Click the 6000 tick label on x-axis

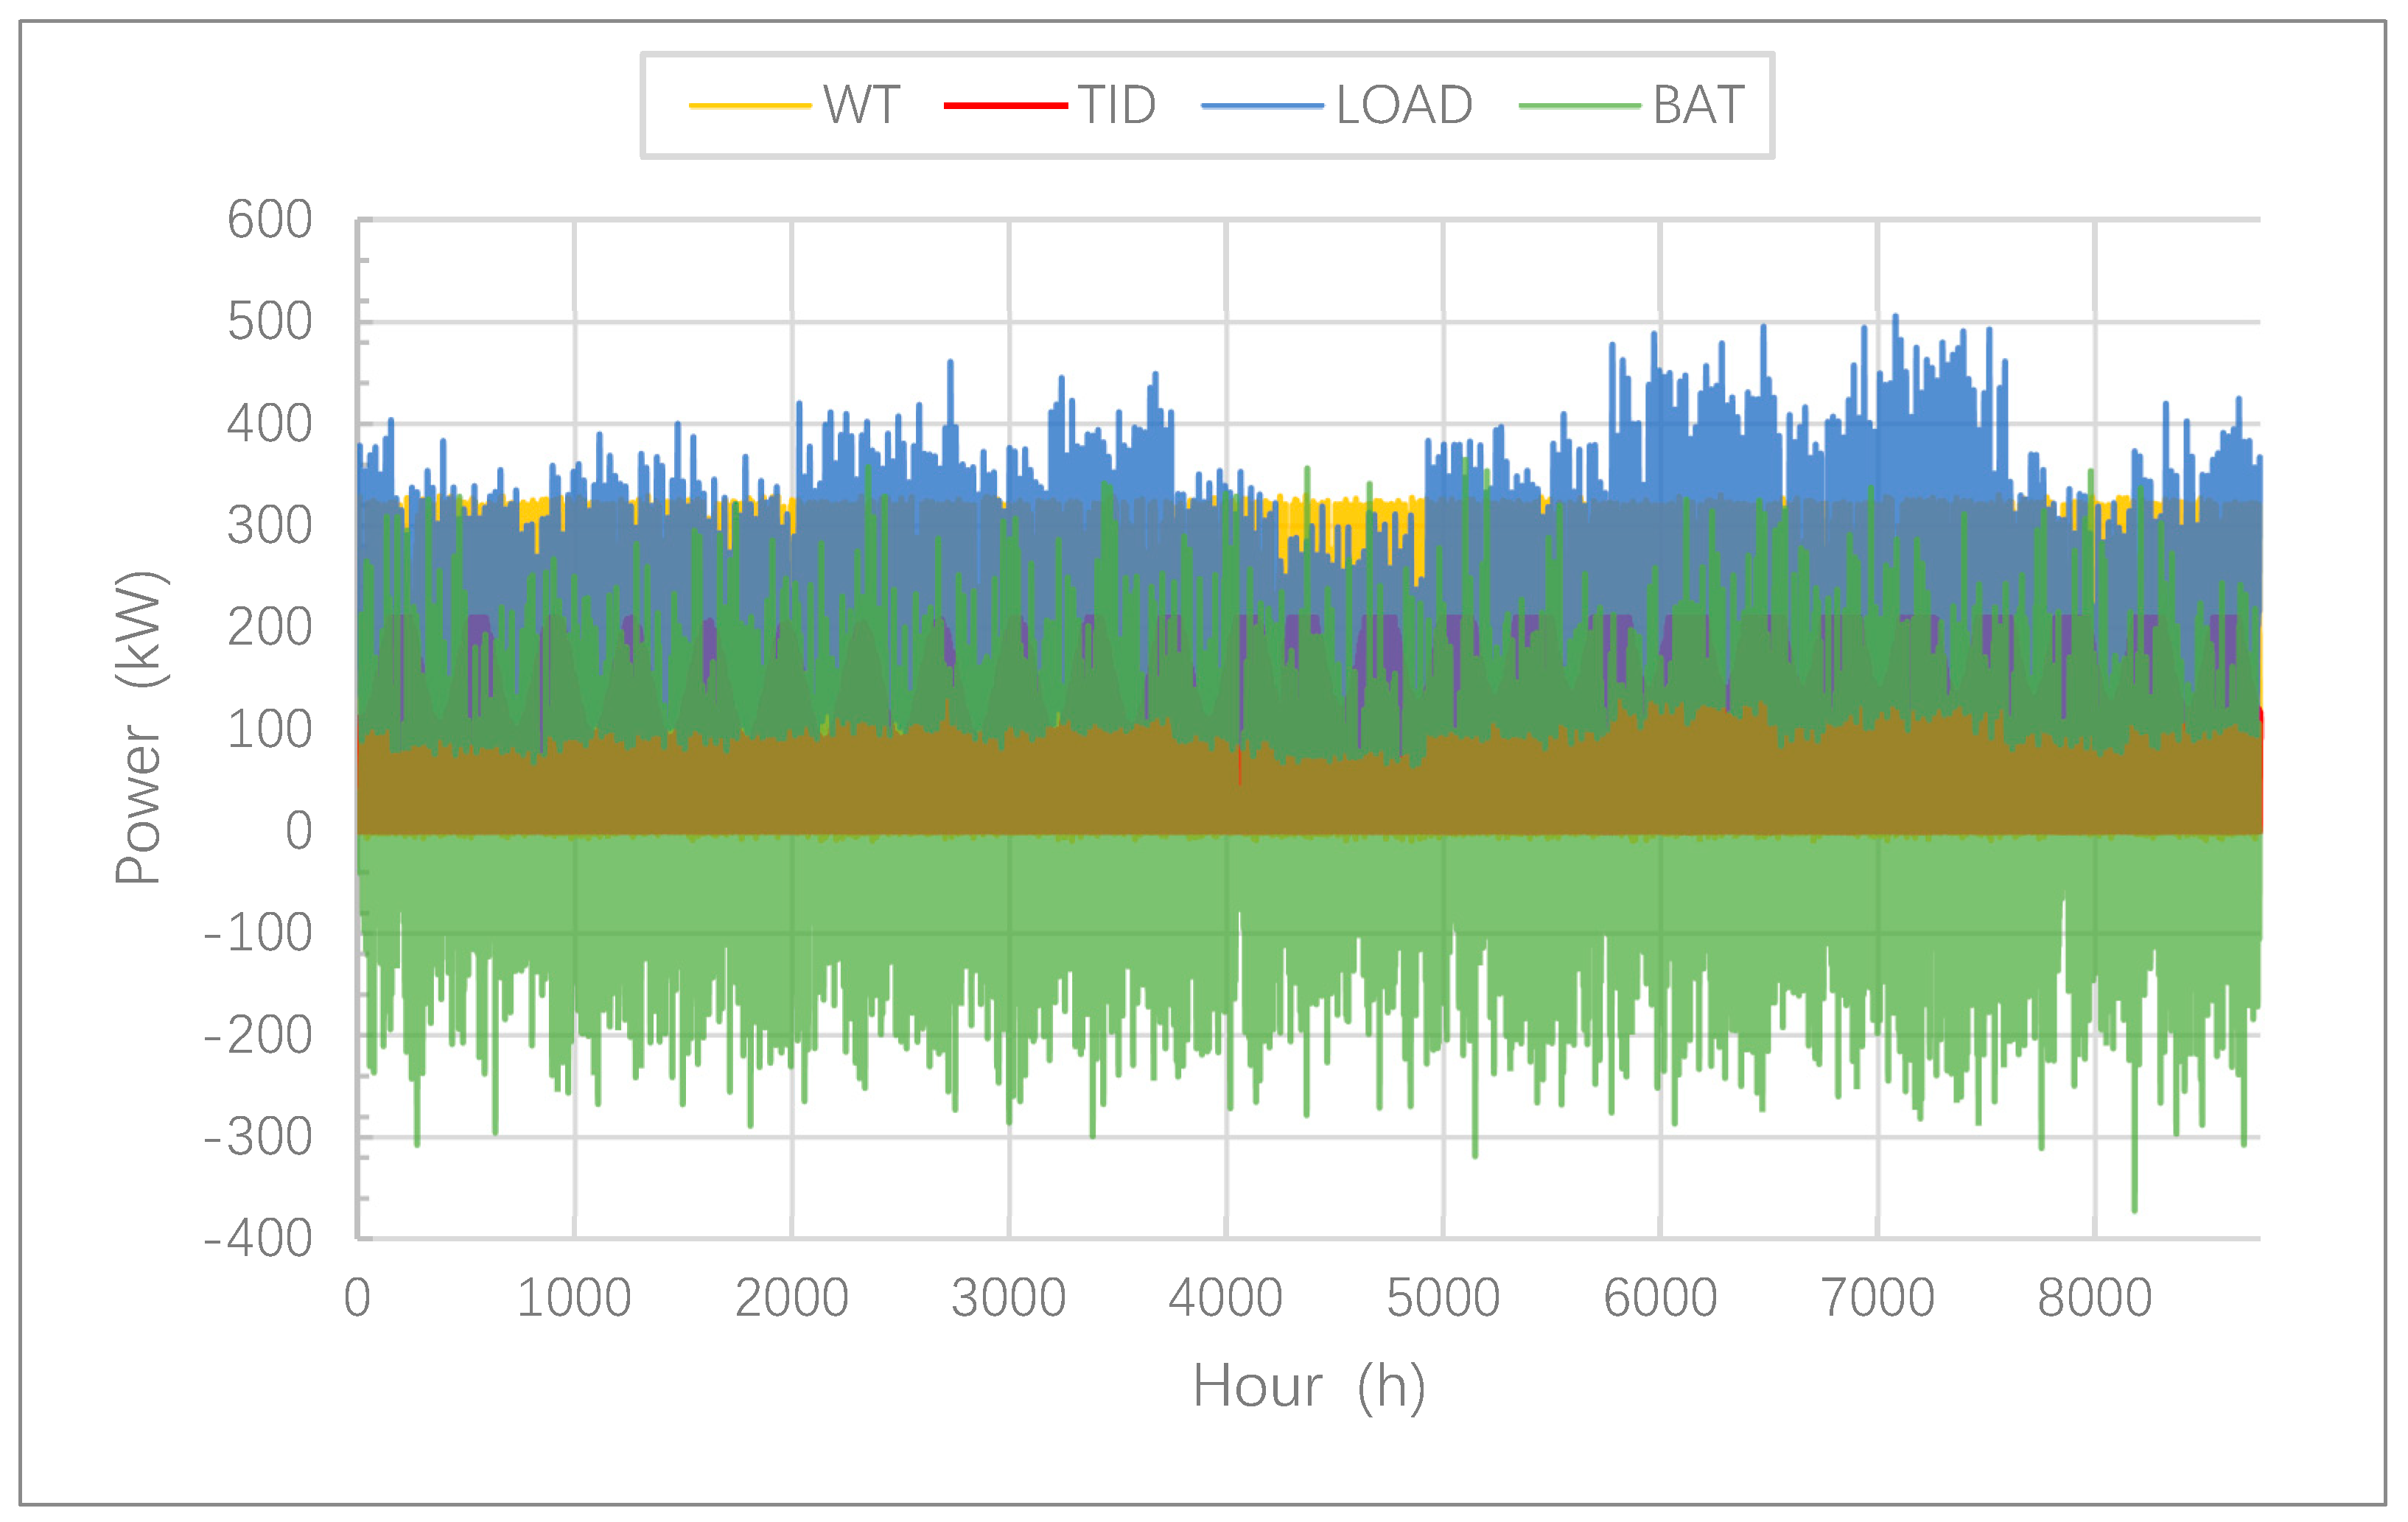[x=1660, y=1298]
